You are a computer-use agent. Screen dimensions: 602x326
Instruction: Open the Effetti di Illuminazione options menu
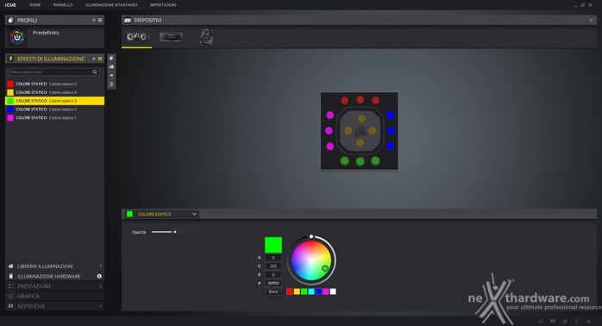click(100, 59)
